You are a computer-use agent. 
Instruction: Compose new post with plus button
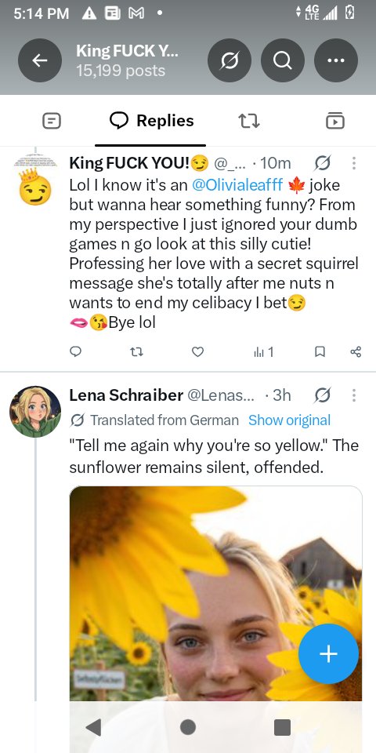328,653
